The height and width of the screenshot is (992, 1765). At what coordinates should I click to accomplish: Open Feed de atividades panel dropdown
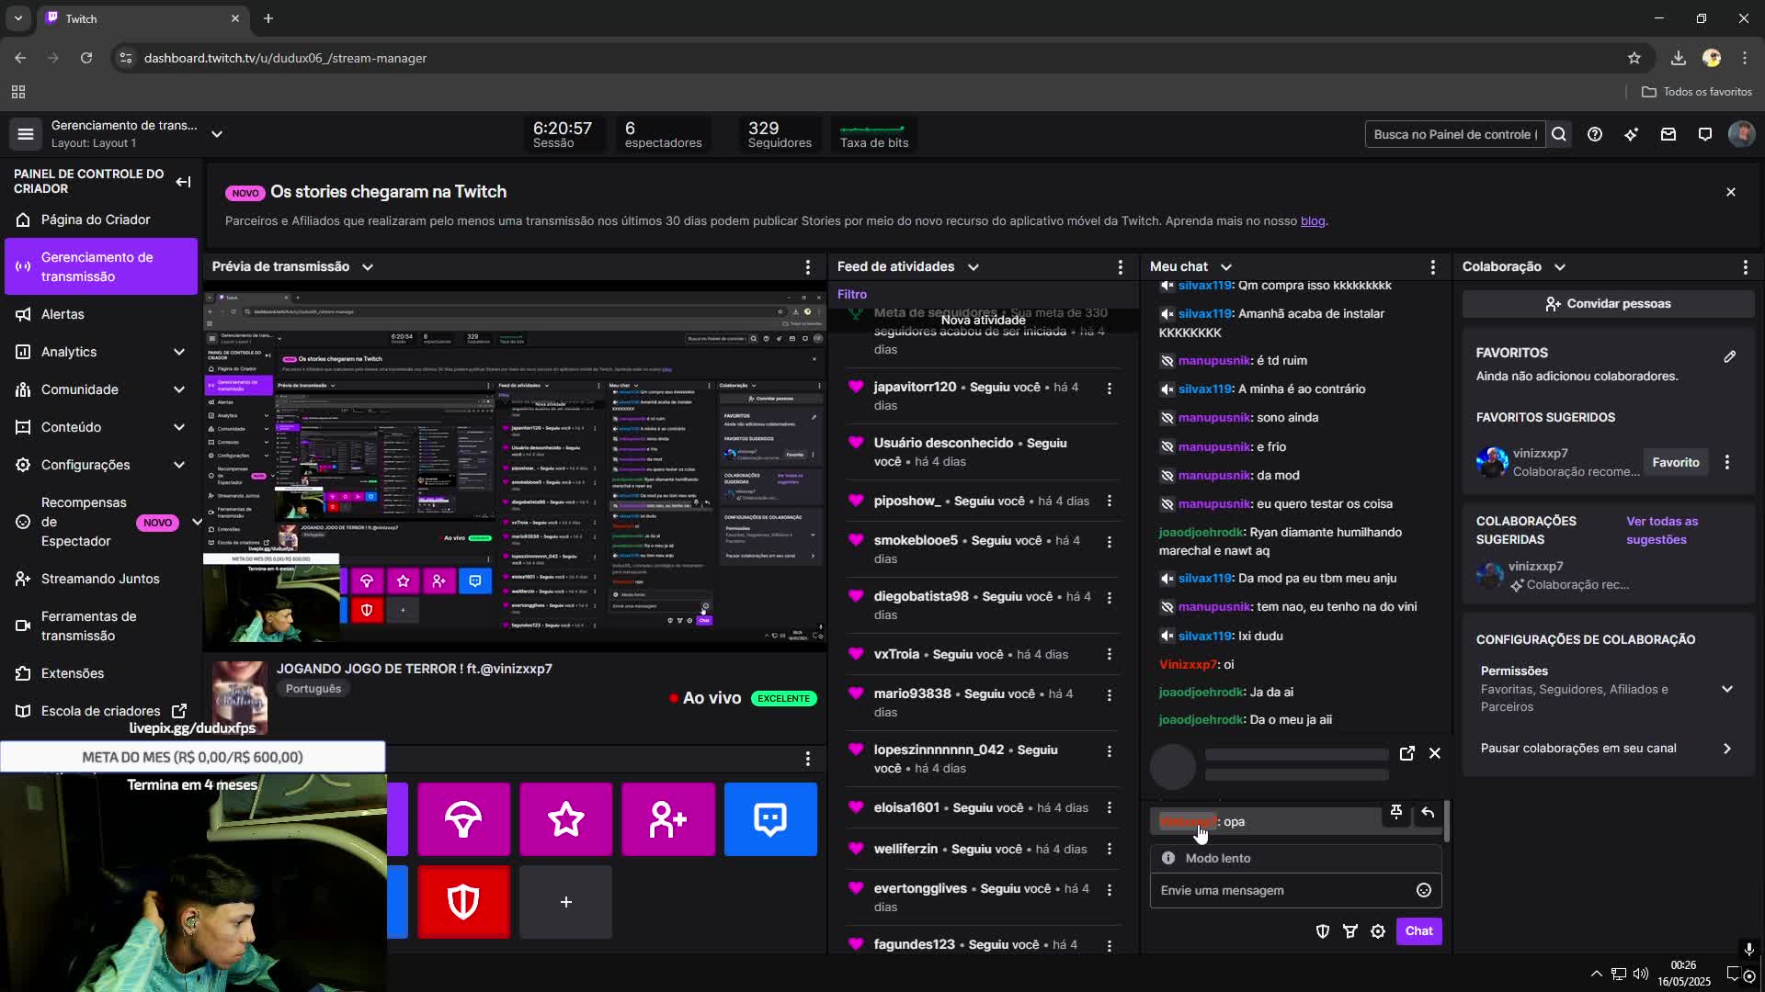974,267
